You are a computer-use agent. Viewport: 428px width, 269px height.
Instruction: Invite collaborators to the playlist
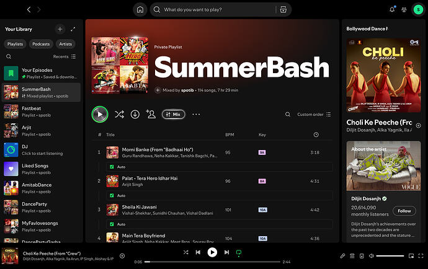click(151, 114)
